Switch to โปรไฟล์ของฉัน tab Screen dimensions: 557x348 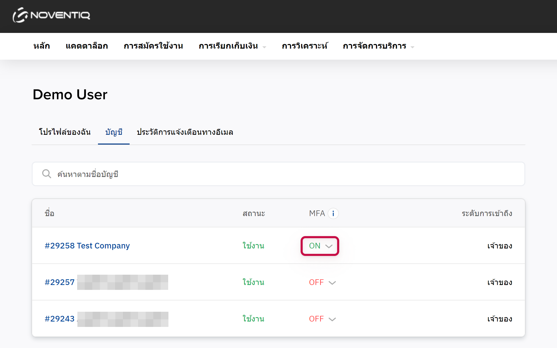(65, 132)
